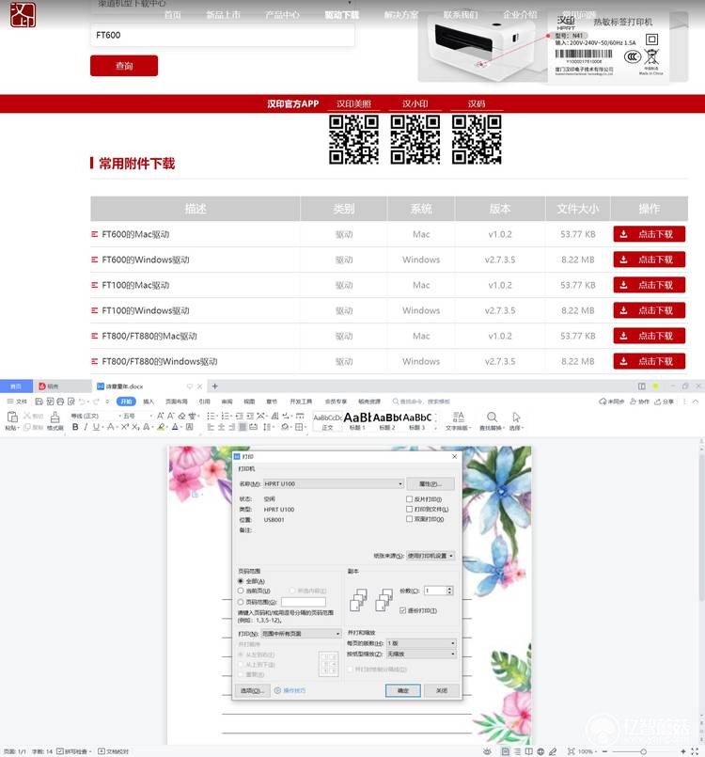Switch to the 视图 View ribbon tab

(x=249, y=402)
